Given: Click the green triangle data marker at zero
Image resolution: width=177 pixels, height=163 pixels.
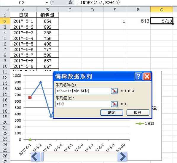Looking at the screenshot, I should (x=30, y=139).
